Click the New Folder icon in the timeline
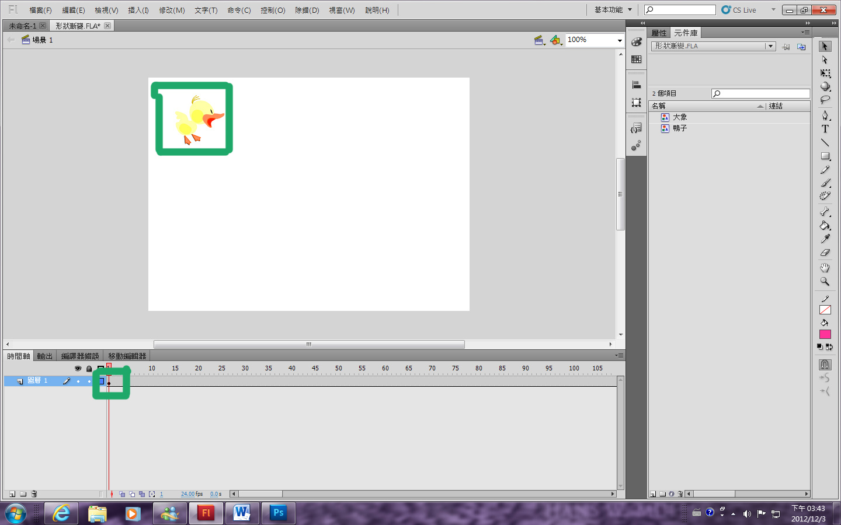Viewport: 841px width, 525px height. tap(23, 494)
